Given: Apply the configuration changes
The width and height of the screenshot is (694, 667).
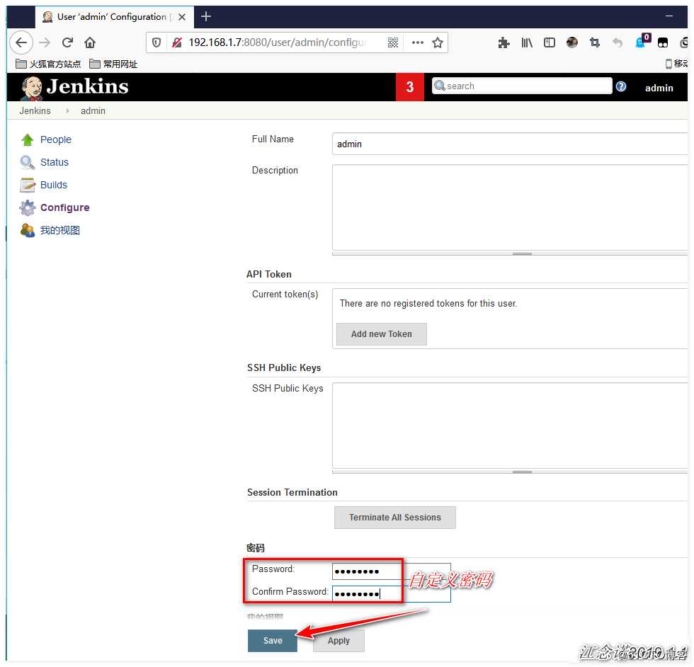Looking at the screenshot, I should [x=339, y=640].
